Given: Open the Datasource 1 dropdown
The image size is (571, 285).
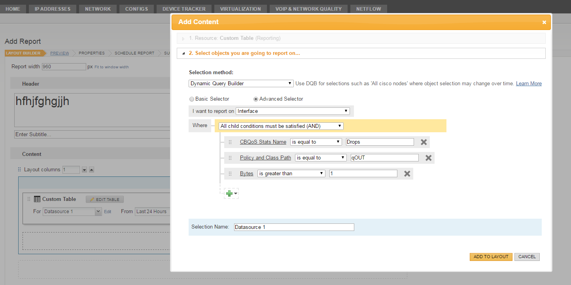Looking at the screenshot, I should click(x=72, y=212).
